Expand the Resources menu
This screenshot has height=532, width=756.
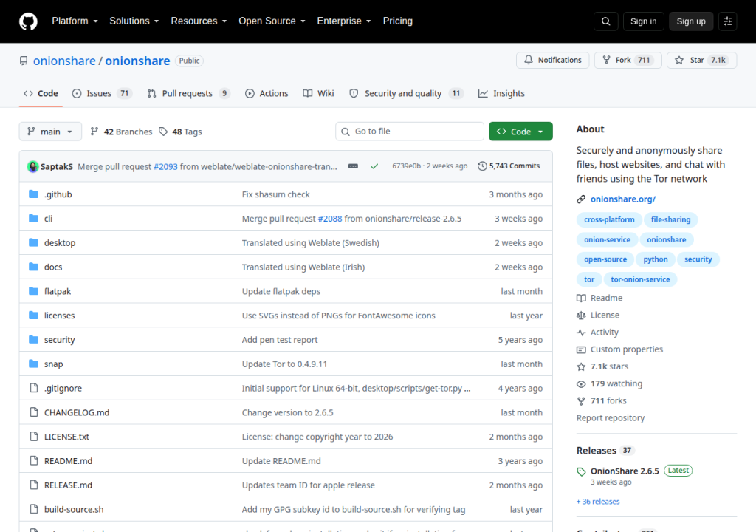[x=199, y=21]
